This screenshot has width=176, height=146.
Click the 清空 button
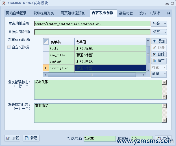coord(159,61)
